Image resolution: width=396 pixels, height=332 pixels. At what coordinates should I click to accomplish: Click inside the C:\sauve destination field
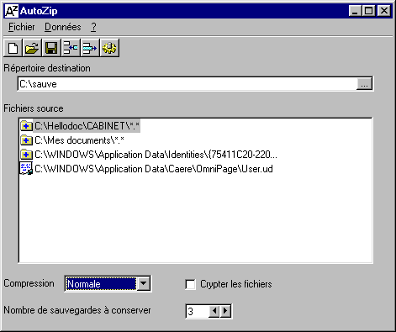click(x=187, y=84)
